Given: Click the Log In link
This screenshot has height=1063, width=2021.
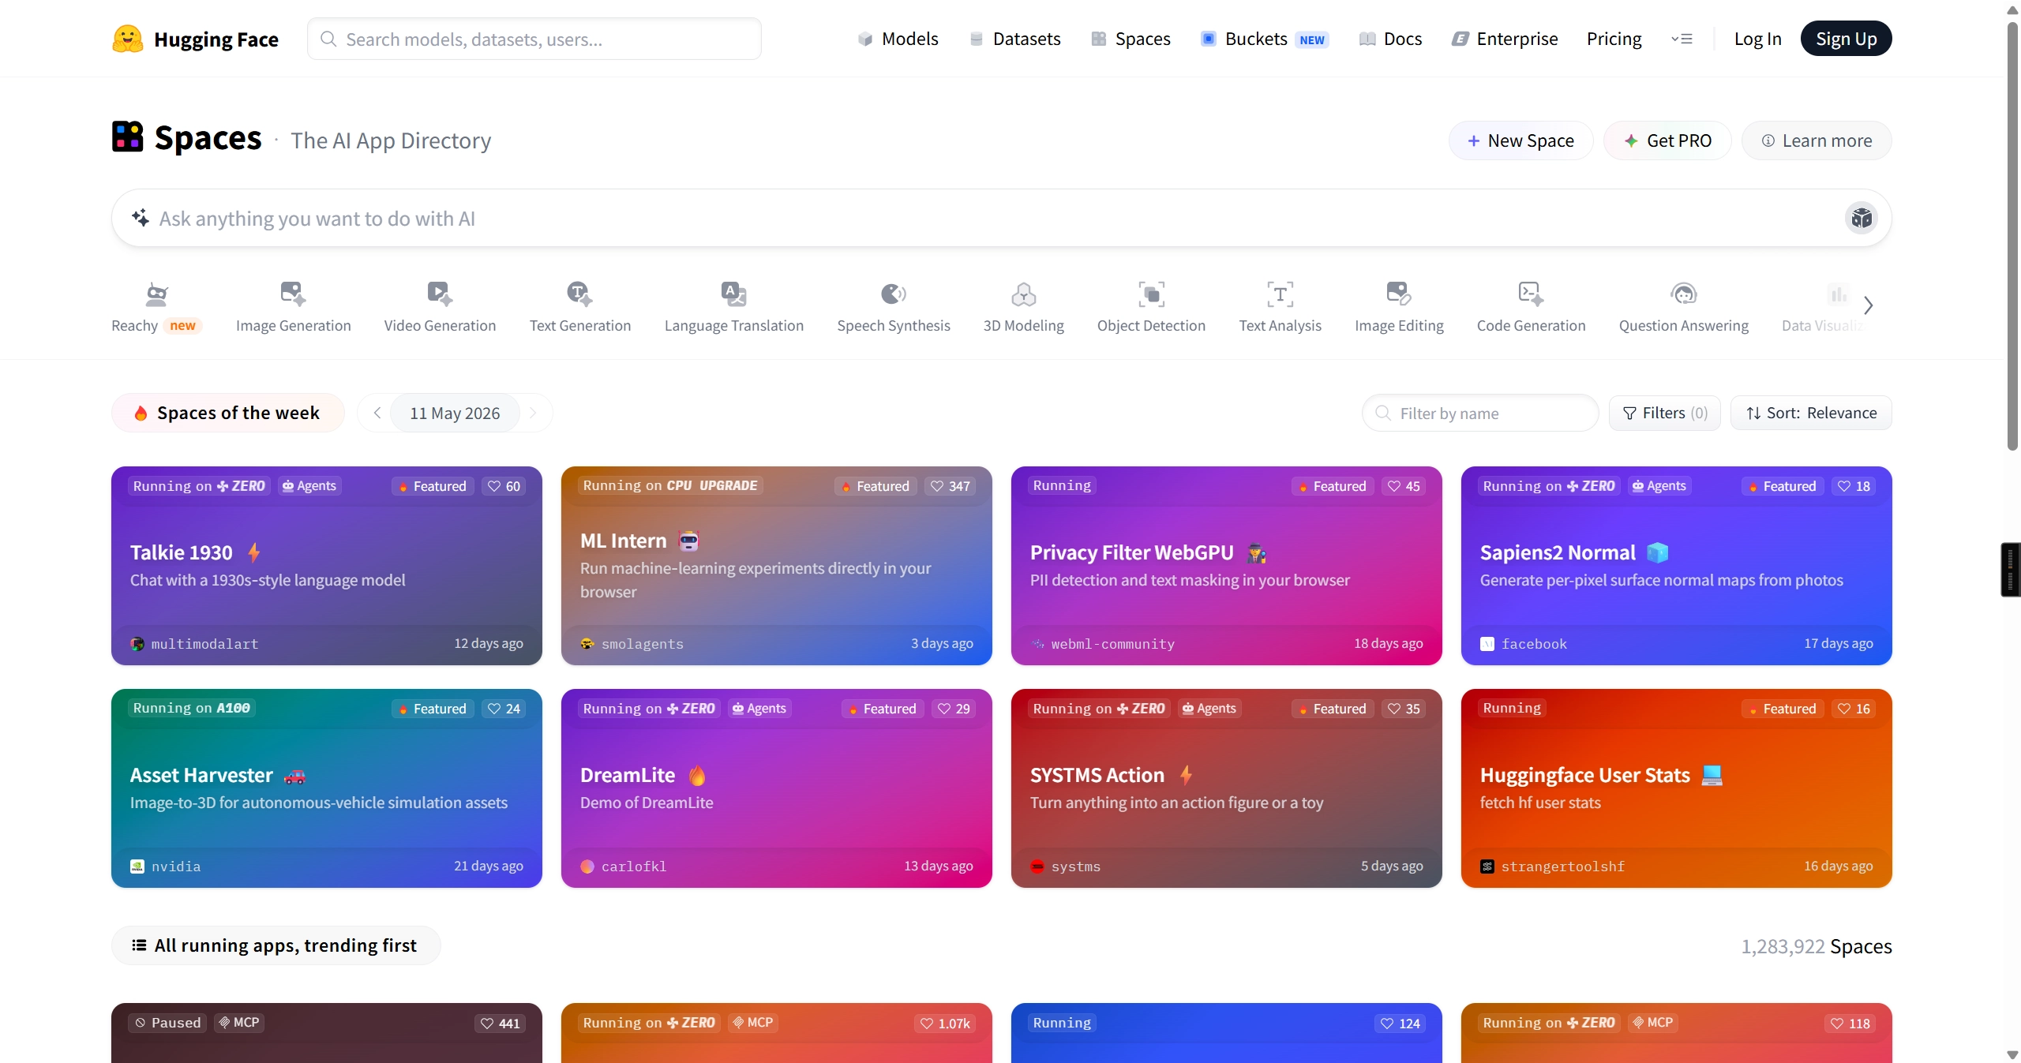Looking at the screenshot, I should tap(1757, 39).
